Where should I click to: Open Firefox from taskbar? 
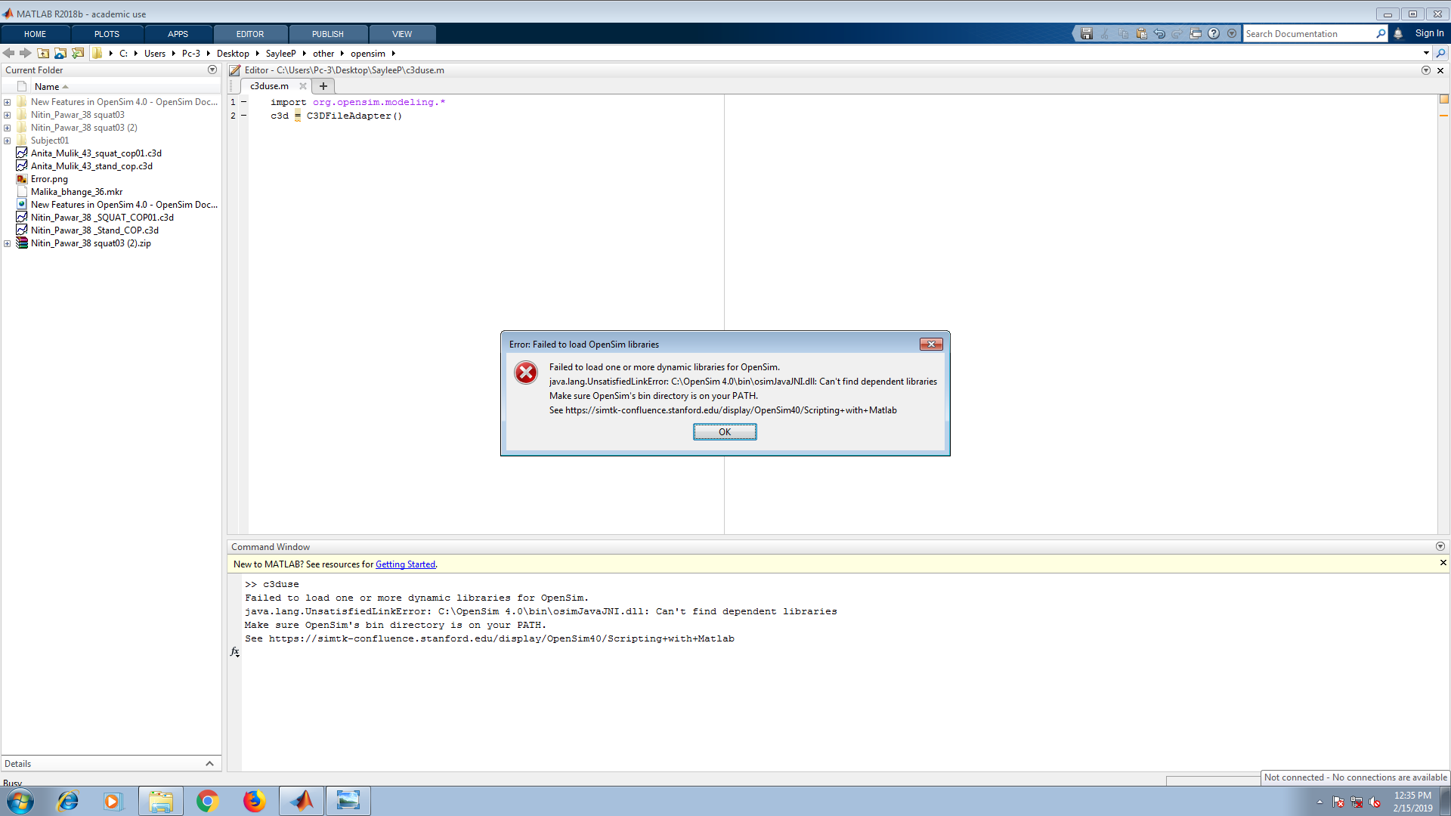tap(255, 801)
